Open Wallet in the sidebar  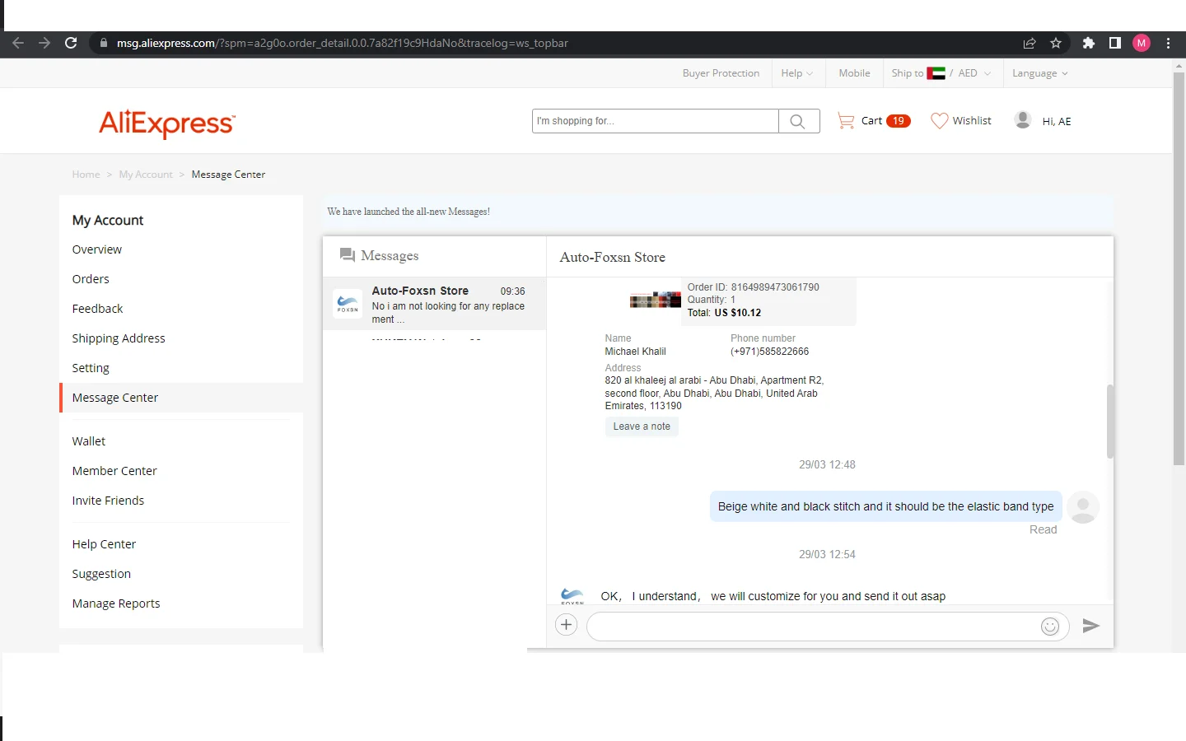(89, 441)
